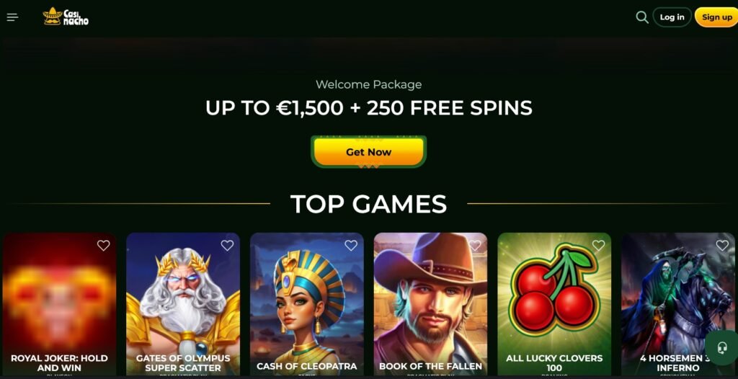Image resolution: width=738 pixels, height=379 pixels.
Task: Open the 4 Horsemen Inferno game tile
Action: click(x=677, y=303)
